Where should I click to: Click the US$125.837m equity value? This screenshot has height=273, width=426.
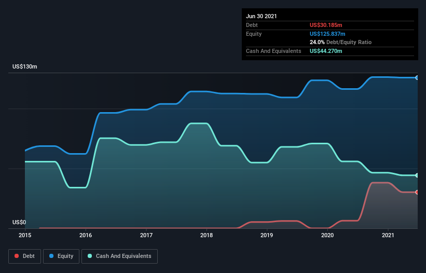pyautogui.click(x=327, y=34)
